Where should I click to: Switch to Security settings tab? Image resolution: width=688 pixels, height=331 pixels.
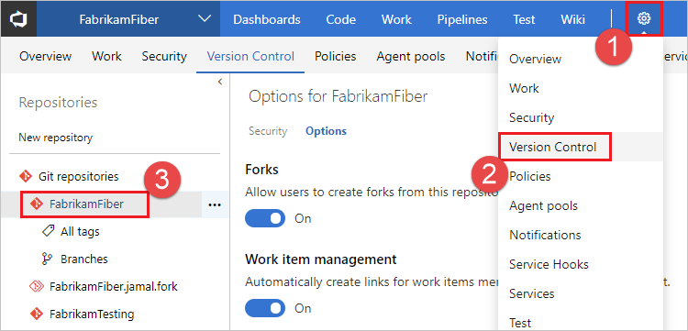[x=164, y=57]
